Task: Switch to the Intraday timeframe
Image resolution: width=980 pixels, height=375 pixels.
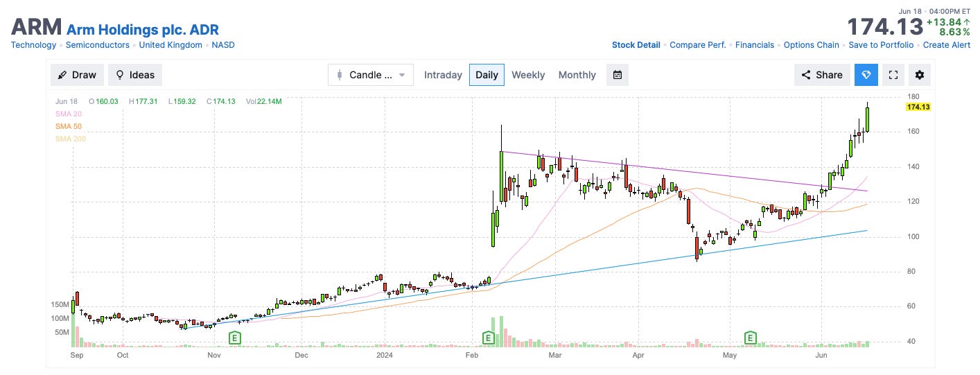Action: [443, 75]
